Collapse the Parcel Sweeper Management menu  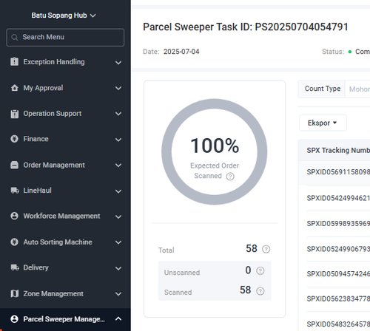(118, 319)
